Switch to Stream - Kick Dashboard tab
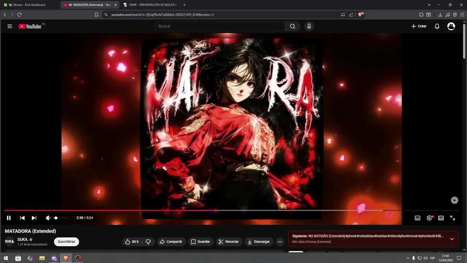Image resolution: width=467 pixels, height=263 pixels. coord(29,5)
